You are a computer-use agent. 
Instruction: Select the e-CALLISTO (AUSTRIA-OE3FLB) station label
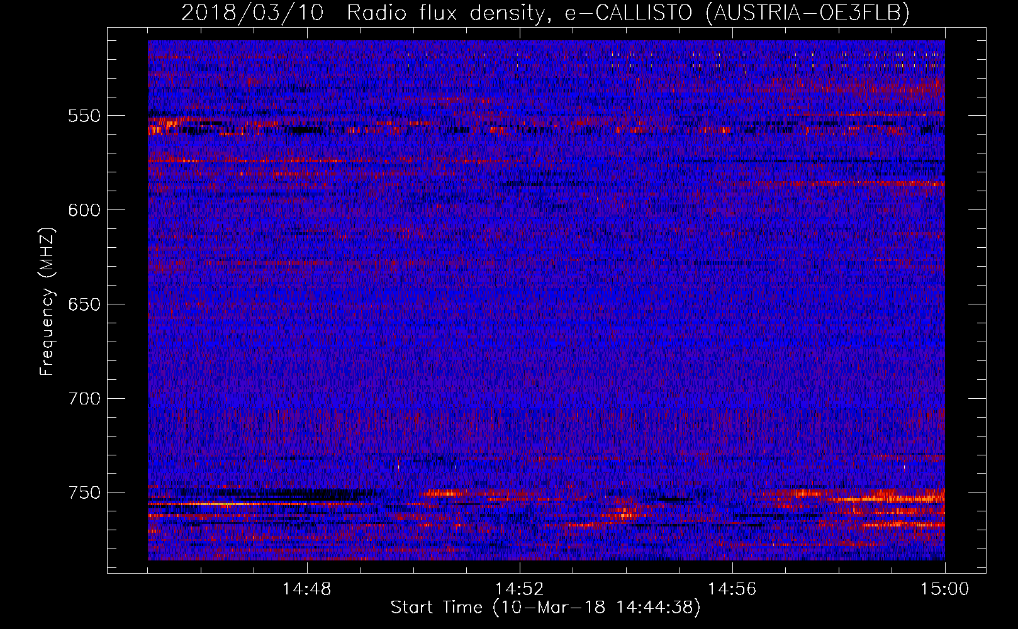(737, 13)
